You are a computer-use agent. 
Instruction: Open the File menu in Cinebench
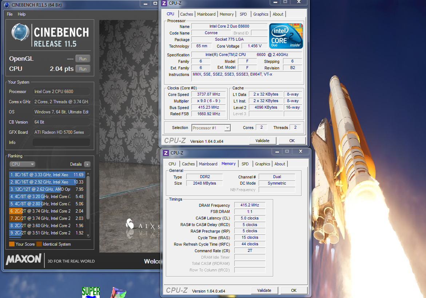[10, 14]
